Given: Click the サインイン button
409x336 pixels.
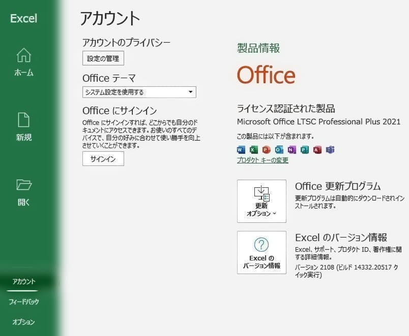Looking at the screenshot, I should click(x=103, y=158).
